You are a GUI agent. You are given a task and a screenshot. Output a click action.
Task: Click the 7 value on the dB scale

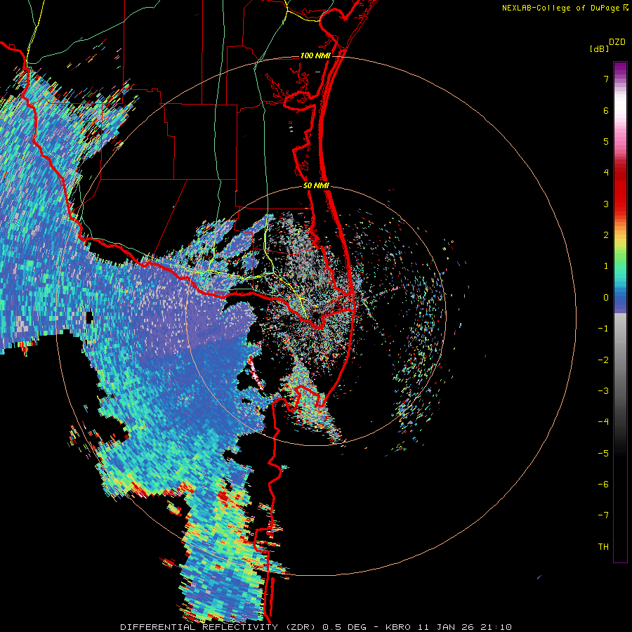click(x=606, y=79)
